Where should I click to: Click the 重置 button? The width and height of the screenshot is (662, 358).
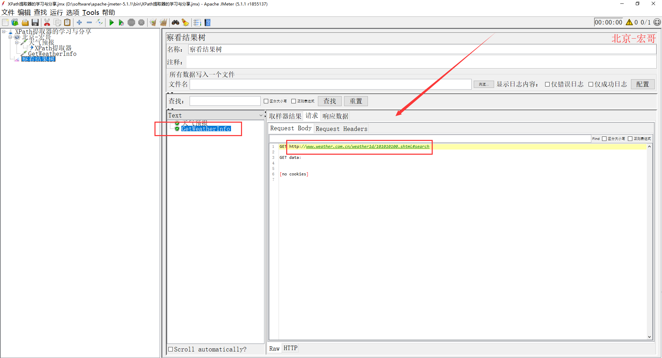click(x=355, y=101)
